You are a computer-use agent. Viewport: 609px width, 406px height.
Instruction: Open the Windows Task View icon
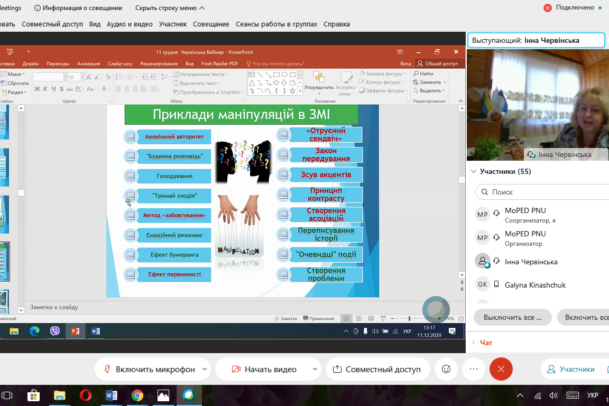pyautogui.click(x=7, y=395)
